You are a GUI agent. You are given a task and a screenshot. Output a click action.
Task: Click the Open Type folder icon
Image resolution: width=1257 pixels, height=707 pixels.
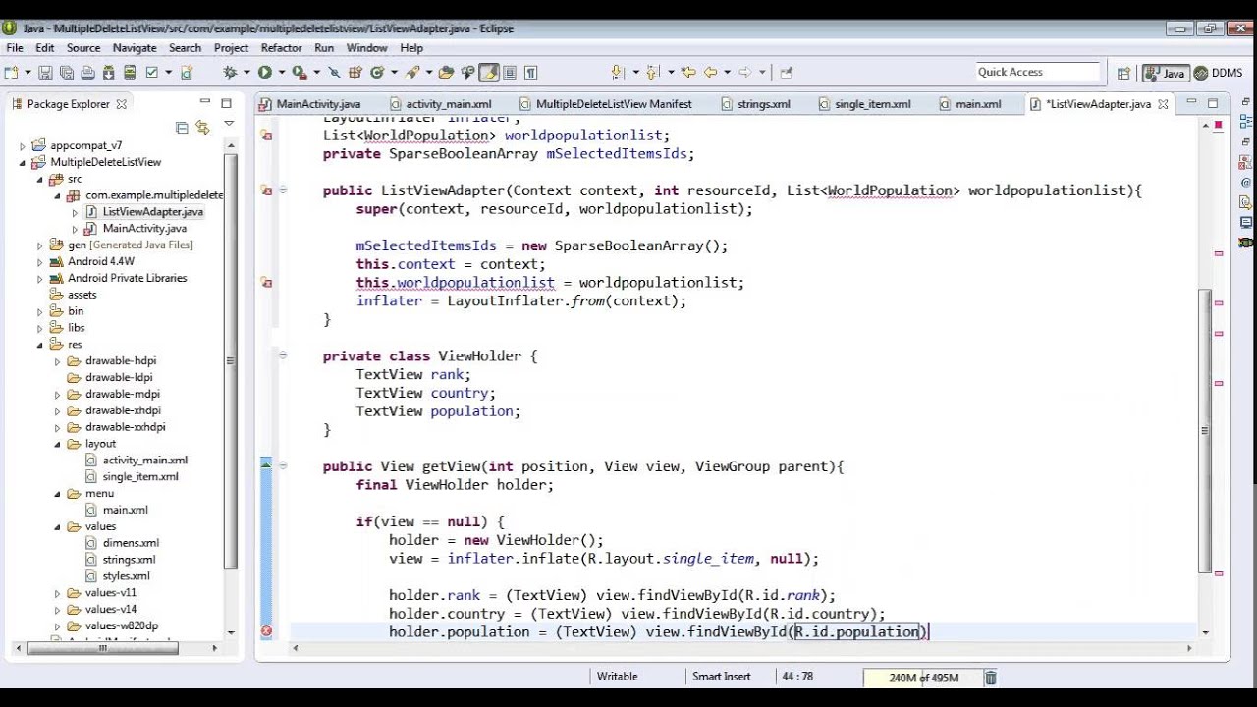coord(447,72)
